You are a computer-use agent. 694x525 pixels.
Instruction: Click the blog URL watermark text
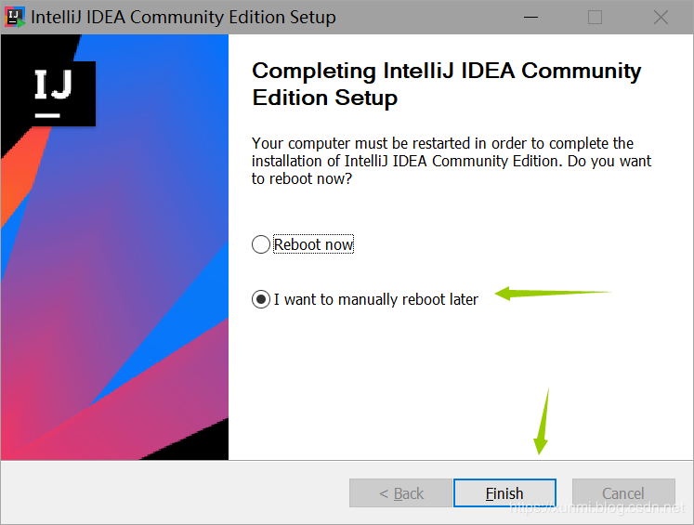pyautogui.click(x=599, y=508)
